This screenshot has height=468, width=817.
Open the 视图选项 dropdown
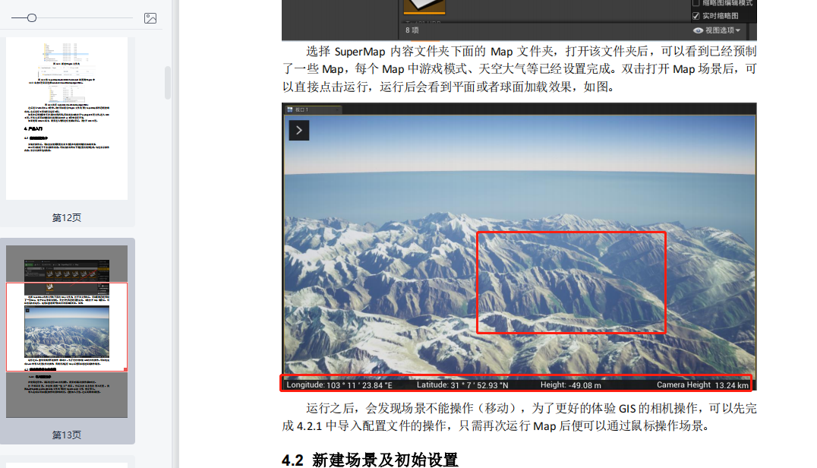tap(717, 30)
